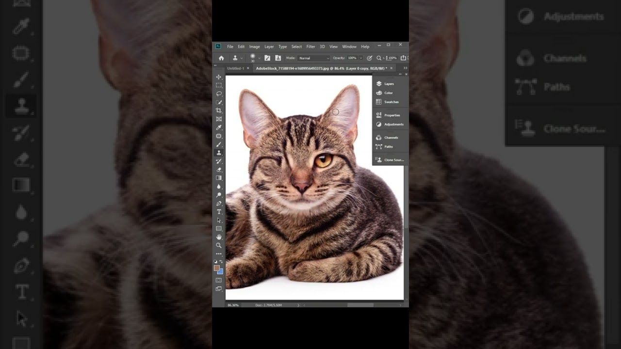This screenshot has width=621, height=349.
Task: Click the Opacity 100% value field
Action: click(x=352, y=58)
